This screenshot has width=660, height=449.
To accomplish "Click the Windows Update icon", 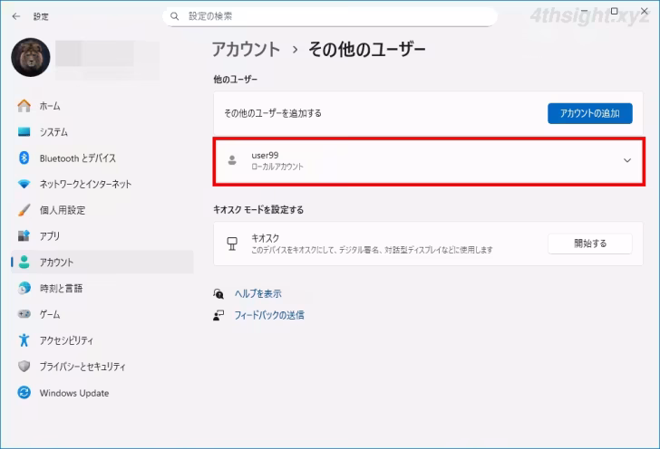I will [x=24, y=393].
